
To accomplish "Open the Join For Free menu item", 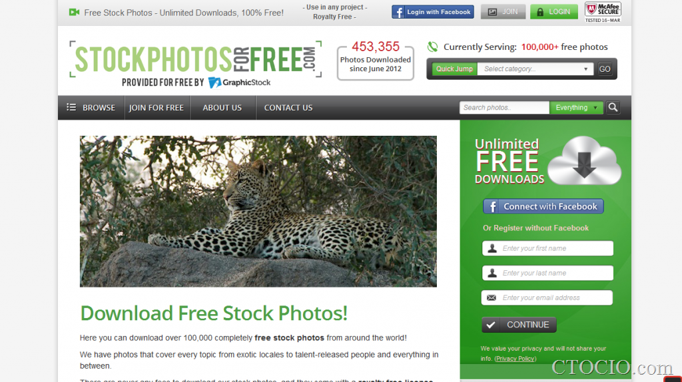I will coord(156,107).
